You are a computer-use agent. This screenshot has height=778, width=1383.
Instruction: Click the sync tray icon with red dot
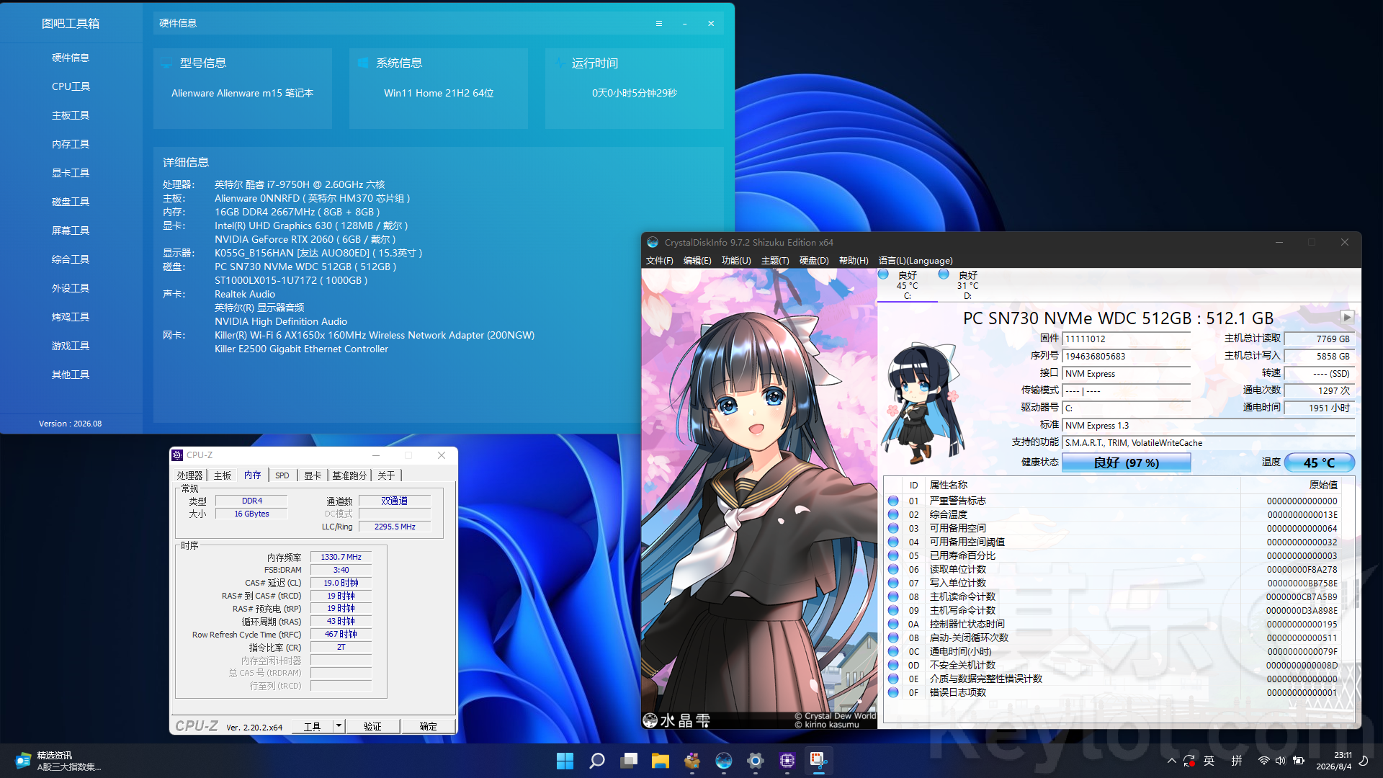click(x=1189, y=761)
